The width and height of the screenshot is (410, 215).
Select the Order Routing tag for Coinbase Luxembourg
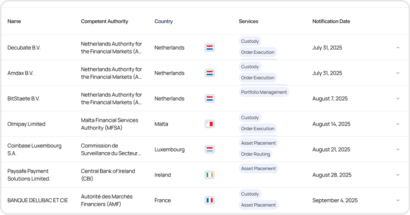point(256,154)
